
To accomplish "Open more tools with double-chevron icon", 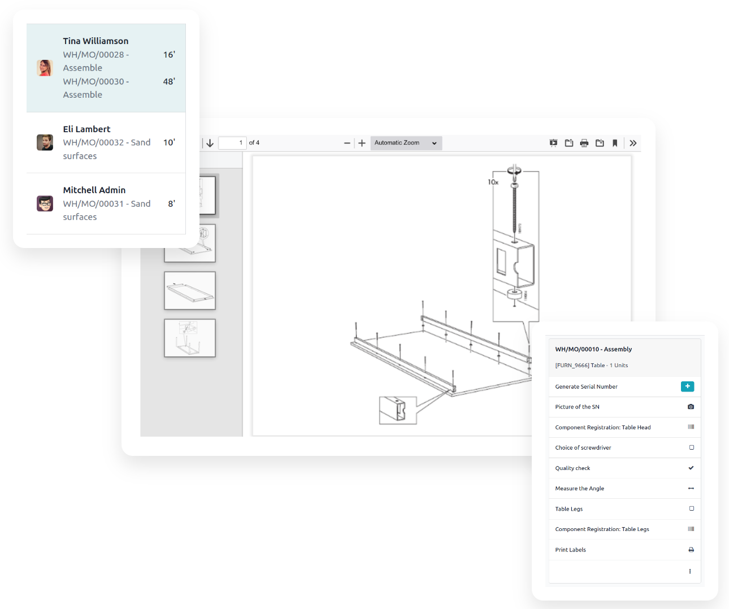I will [x=633, y=143].
